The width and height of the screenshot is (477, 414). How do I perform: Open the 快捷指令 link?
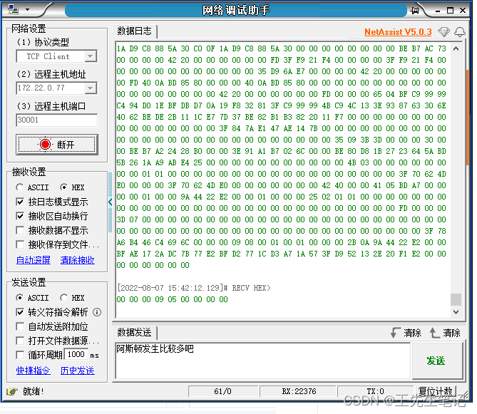(34, 371)
